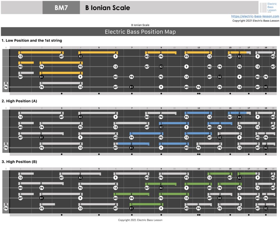Click the M7 note at fret 3 in Low Position map
280x225 pixels.
coord(62,56)
